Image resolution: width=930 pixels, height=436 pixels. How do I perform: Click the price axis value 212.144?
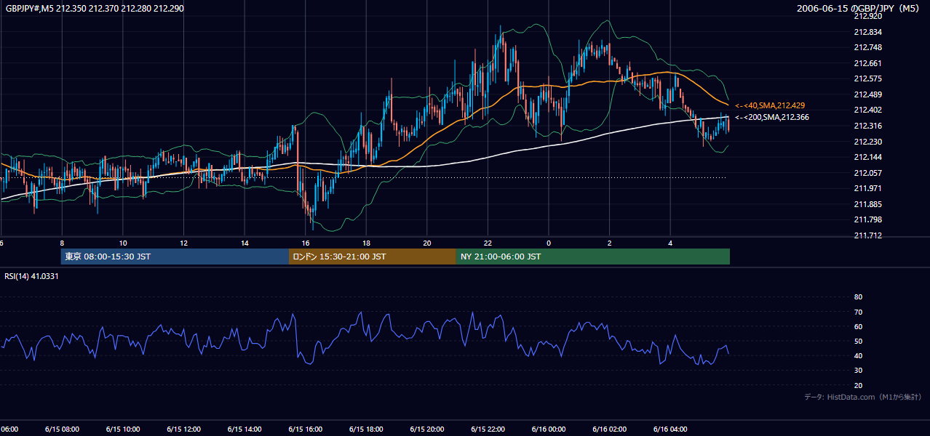click(x=867, y=157)
